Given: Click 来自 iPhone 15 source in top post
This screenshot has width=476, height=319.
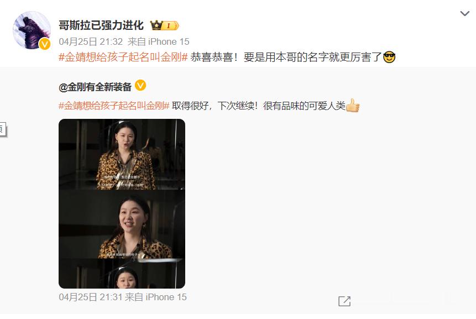Looking at the screenshot, I should [x=159, y=41].
